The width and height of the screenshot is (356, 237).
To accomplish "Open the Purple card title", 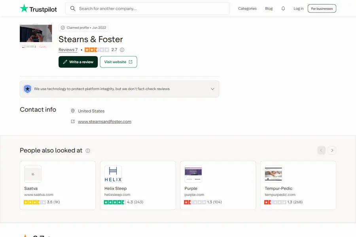I will [x=191, y=188].
